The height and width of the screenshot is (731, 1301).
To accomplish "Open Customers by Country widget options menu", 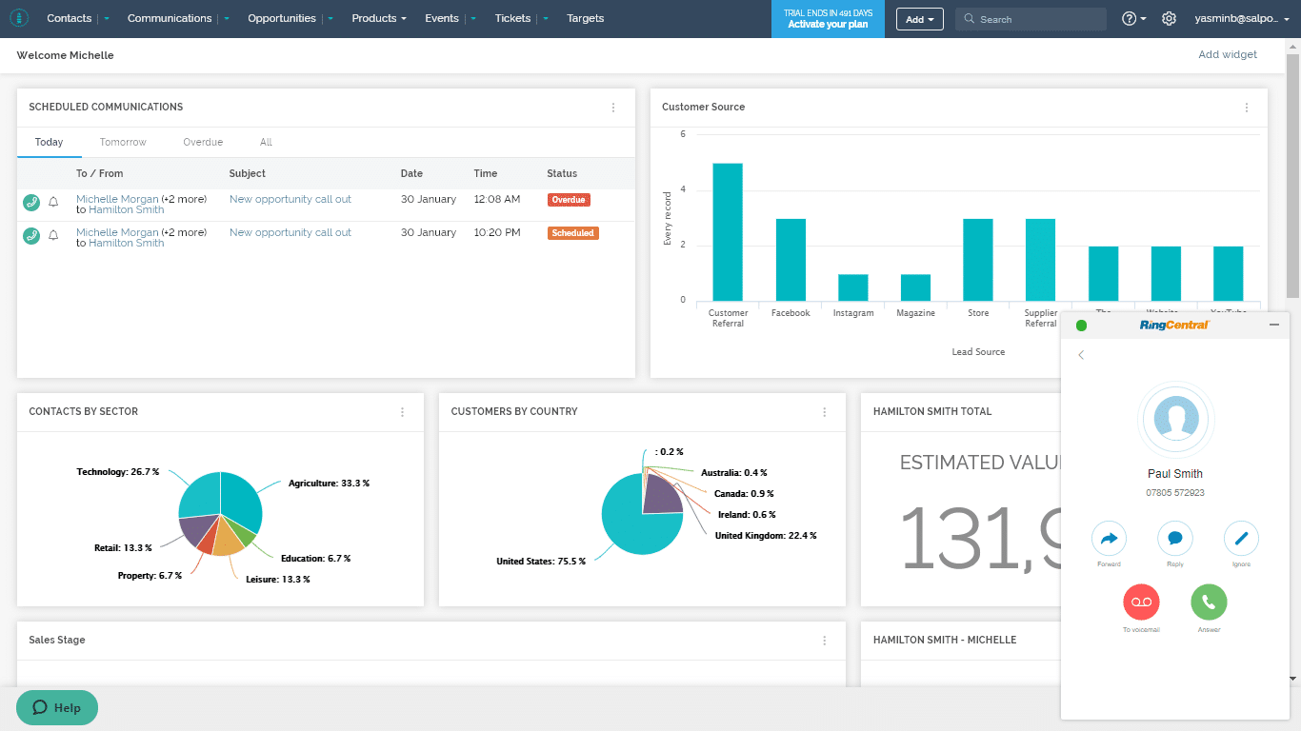I will pyautogui.click(x=825, y=412).
